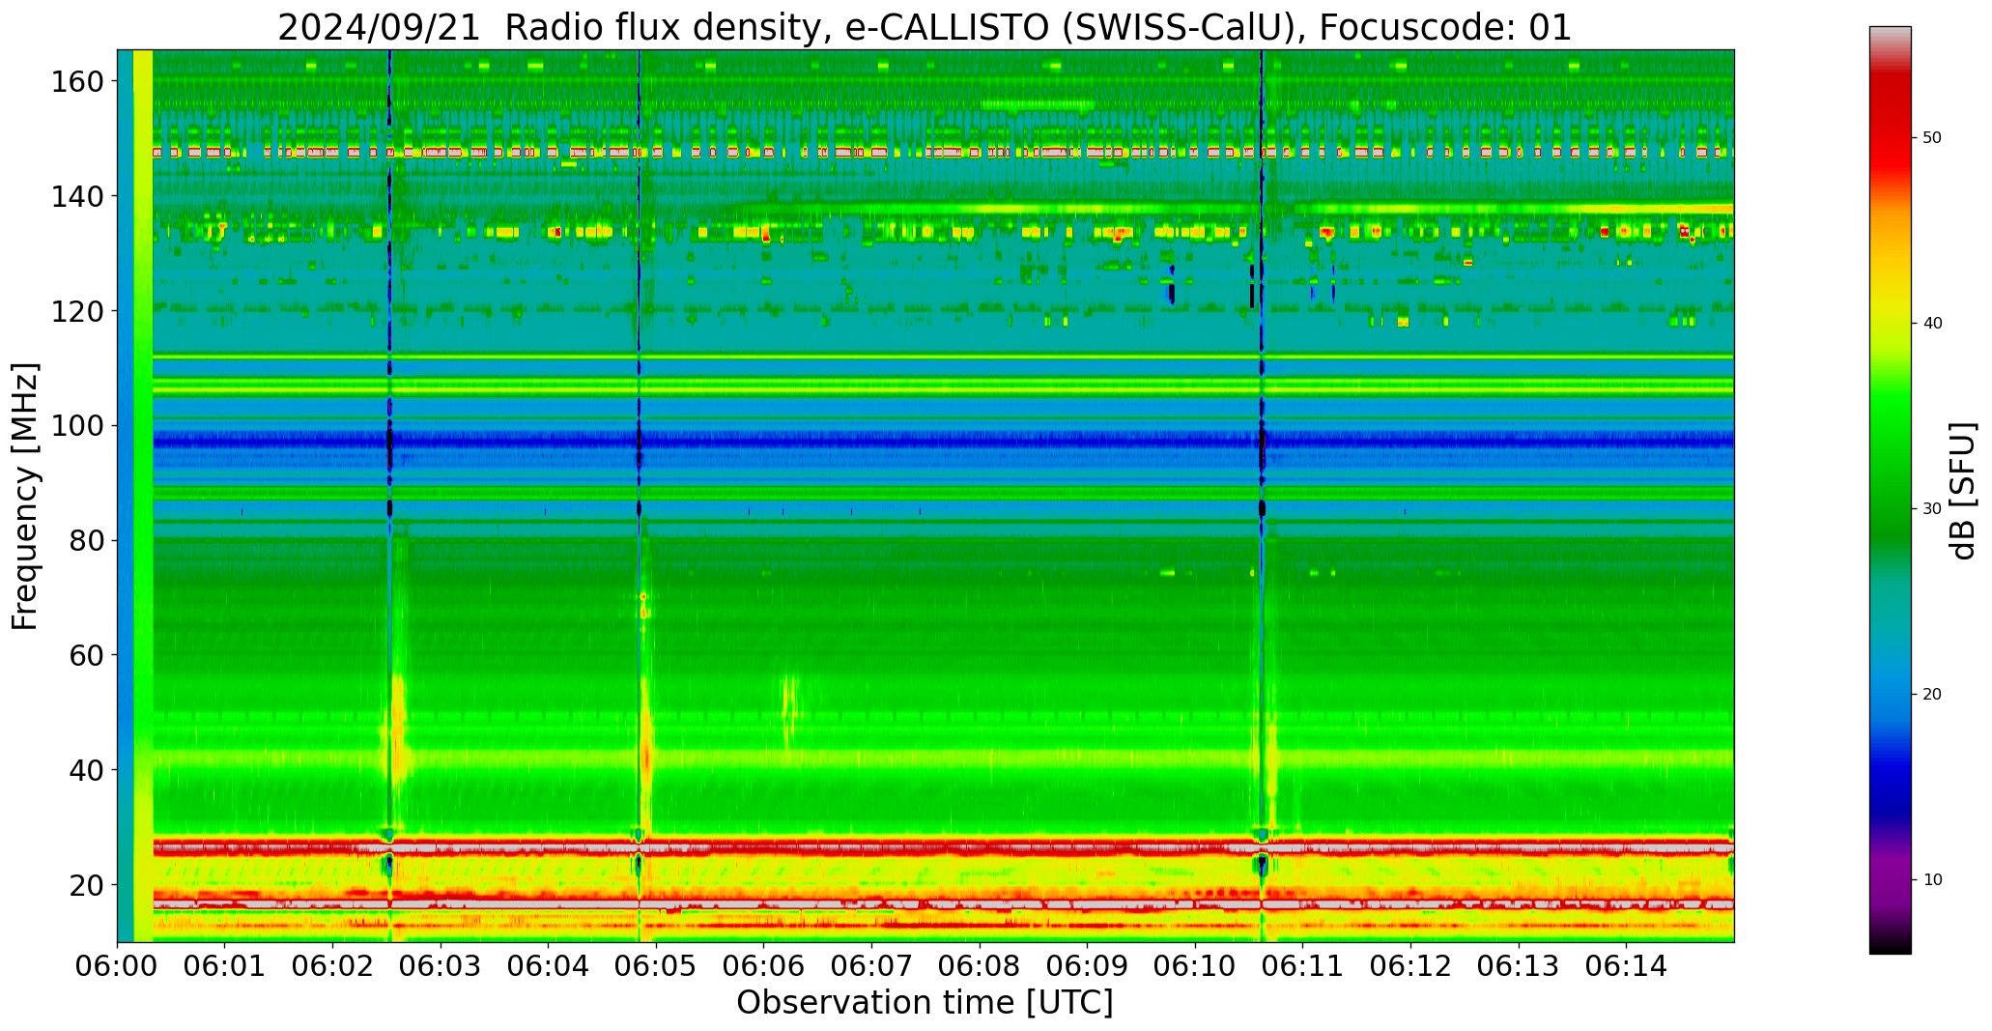Click the purple region near colorbar bottom
1992x1031 pixels.
pyautogui.click(x=1890, y=879)
